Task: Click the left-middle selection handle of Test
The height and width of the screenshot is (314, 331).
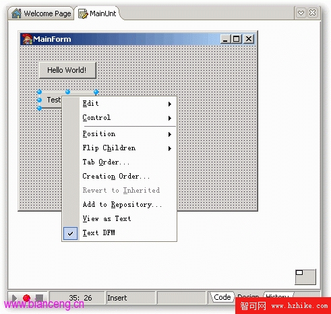Action: tap(39, 100)
